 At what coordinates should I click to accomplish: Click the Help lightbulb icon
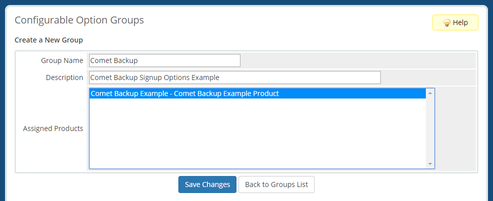click(x=446, y=22)
